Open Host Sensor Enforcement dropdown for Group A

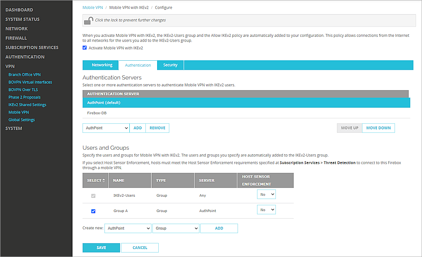[266, 209]
